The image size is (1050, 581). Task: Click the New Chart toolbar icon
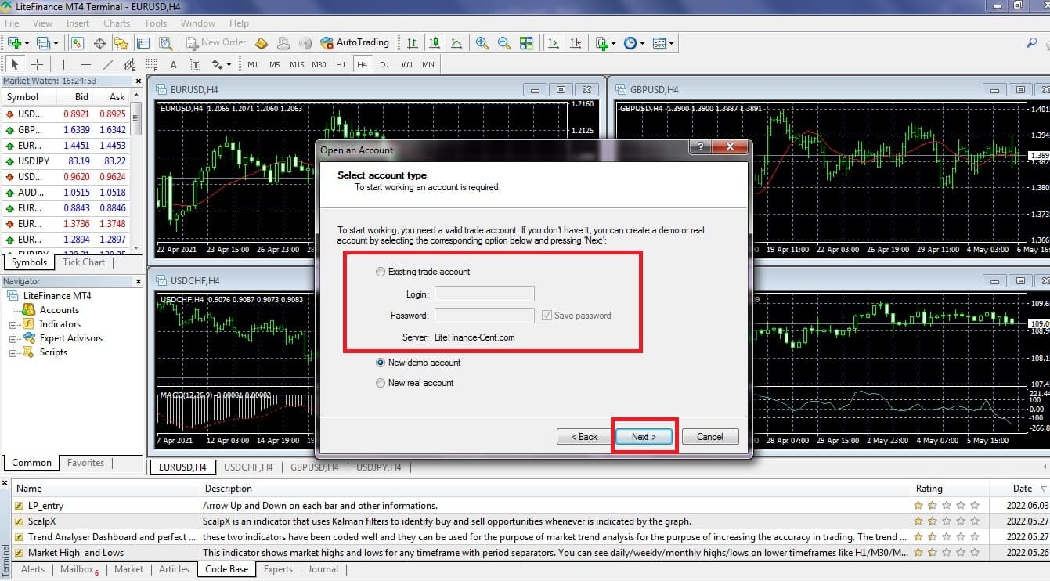coord(14,43)
